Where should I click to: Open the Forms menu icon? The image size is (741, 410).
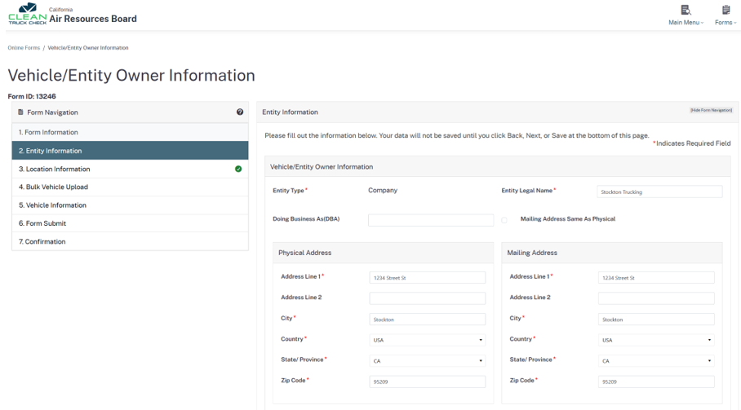(725, 10)
